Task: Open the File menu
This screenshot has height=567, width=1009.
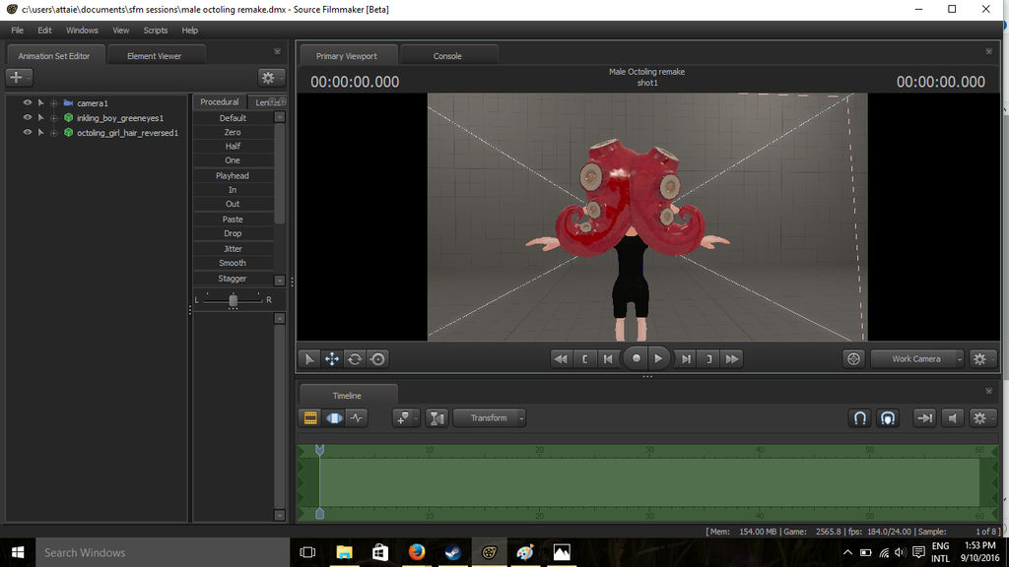Action: click(18, 31)
